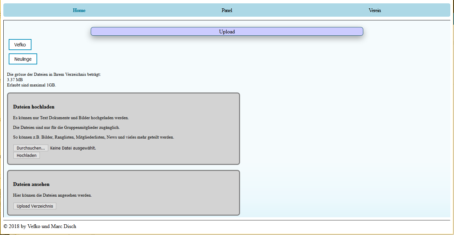The height and width of the screenshot is (235, 454).
Task: Click the Upload header bar
Action: point(227,32)
